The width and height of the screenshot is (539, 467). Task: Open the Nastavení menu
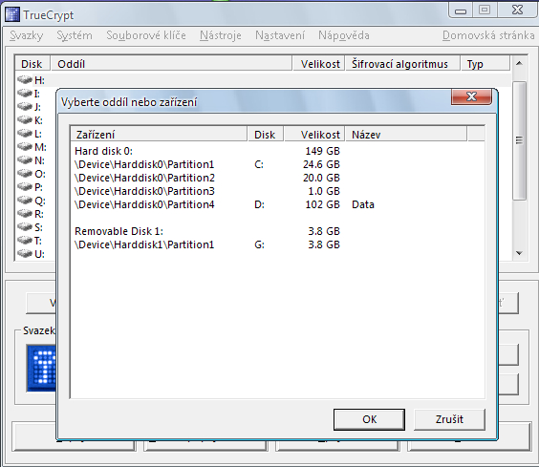pos(280,35)
